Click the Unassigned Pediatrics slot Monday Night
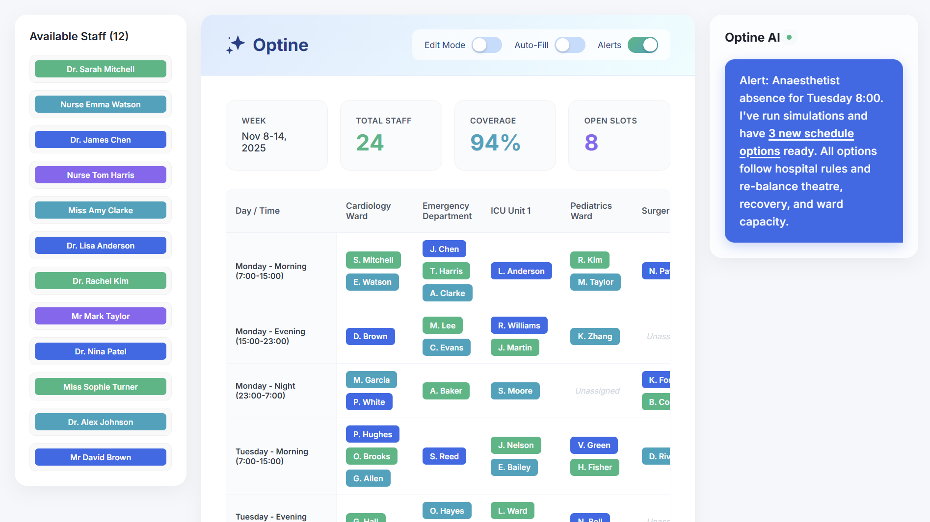The image size is (930, 522). point(597,391)
